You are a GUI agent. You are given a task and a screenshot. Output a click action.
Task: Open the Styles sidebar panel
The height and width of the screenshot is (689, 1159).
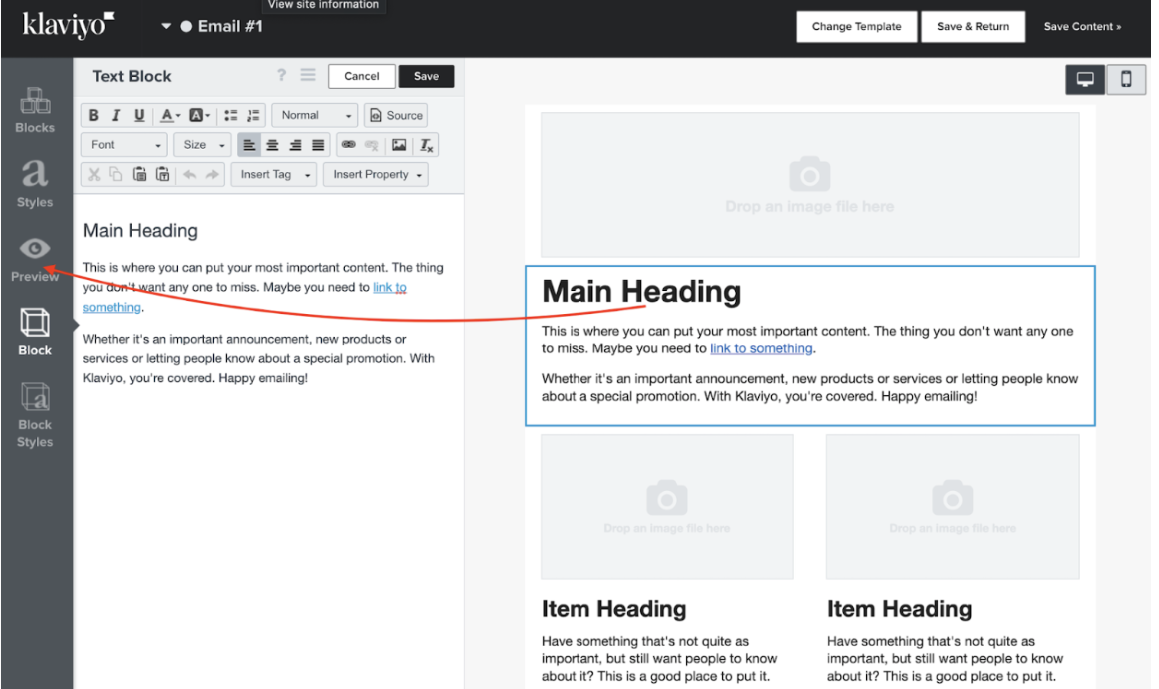coord(35,184)
